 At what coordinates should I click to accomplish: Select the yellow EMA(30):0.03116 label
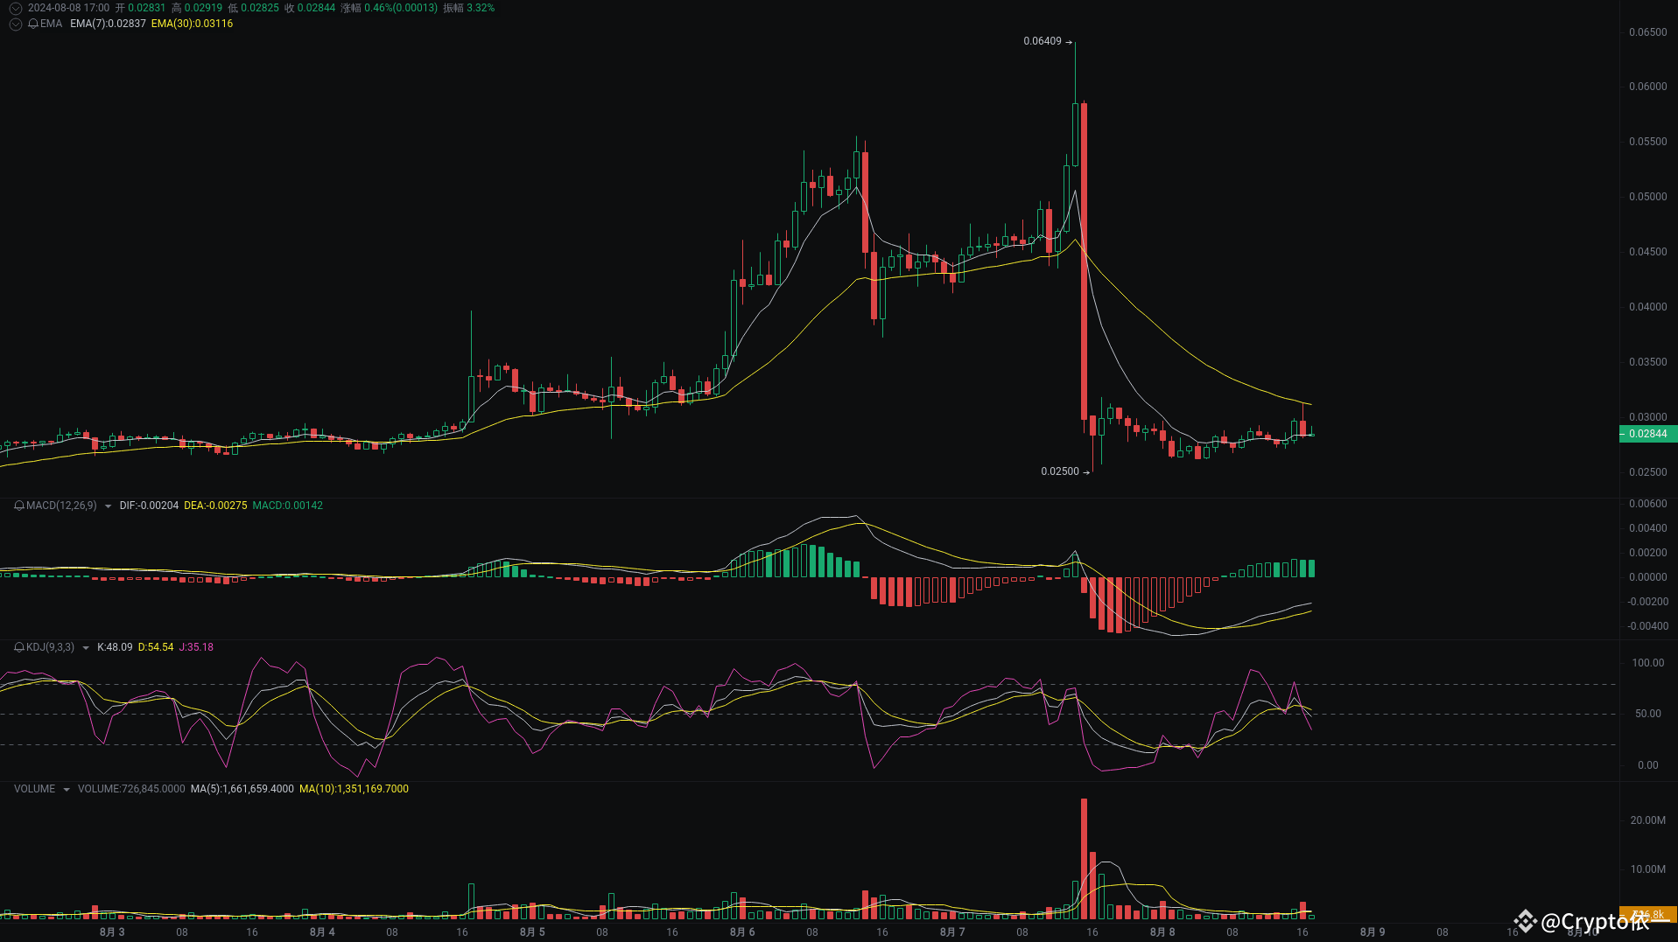pos(192,24)
